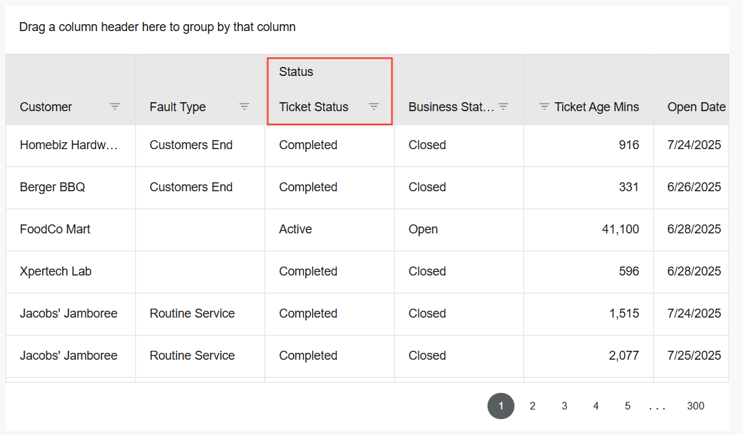Click the Ticket Status filter icon
Image resolution: width=743 pixels, height=435 pixels.
(x=374, y=106)
